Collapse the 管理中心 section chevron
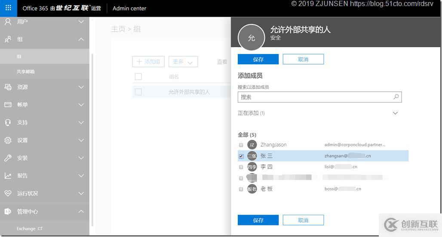Viewport: 442px width, 237px height. pyautogui.click(x=81, y=211)
